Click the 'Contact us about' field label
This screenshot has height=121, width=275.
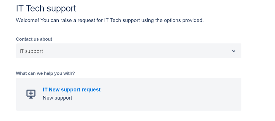[x=34, y=39]
